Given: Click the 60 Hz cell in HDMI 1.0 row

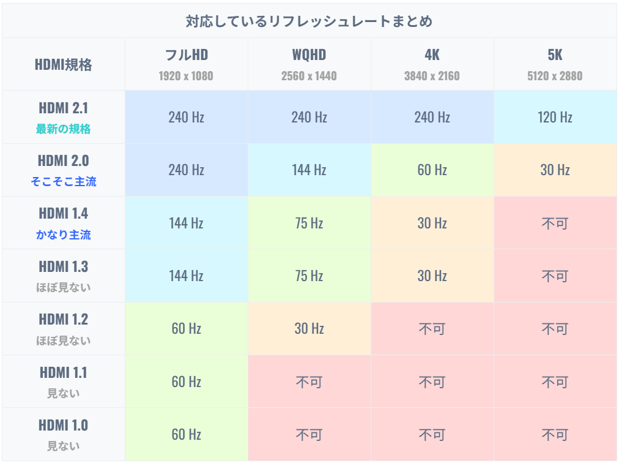Looking at the screenshot, I should click(187, 434).
